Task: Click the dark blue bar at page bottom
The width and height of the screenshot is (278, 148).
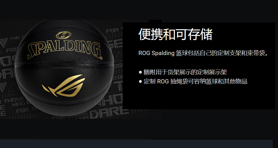Action: pyautogui.click(x=136, y=144)
